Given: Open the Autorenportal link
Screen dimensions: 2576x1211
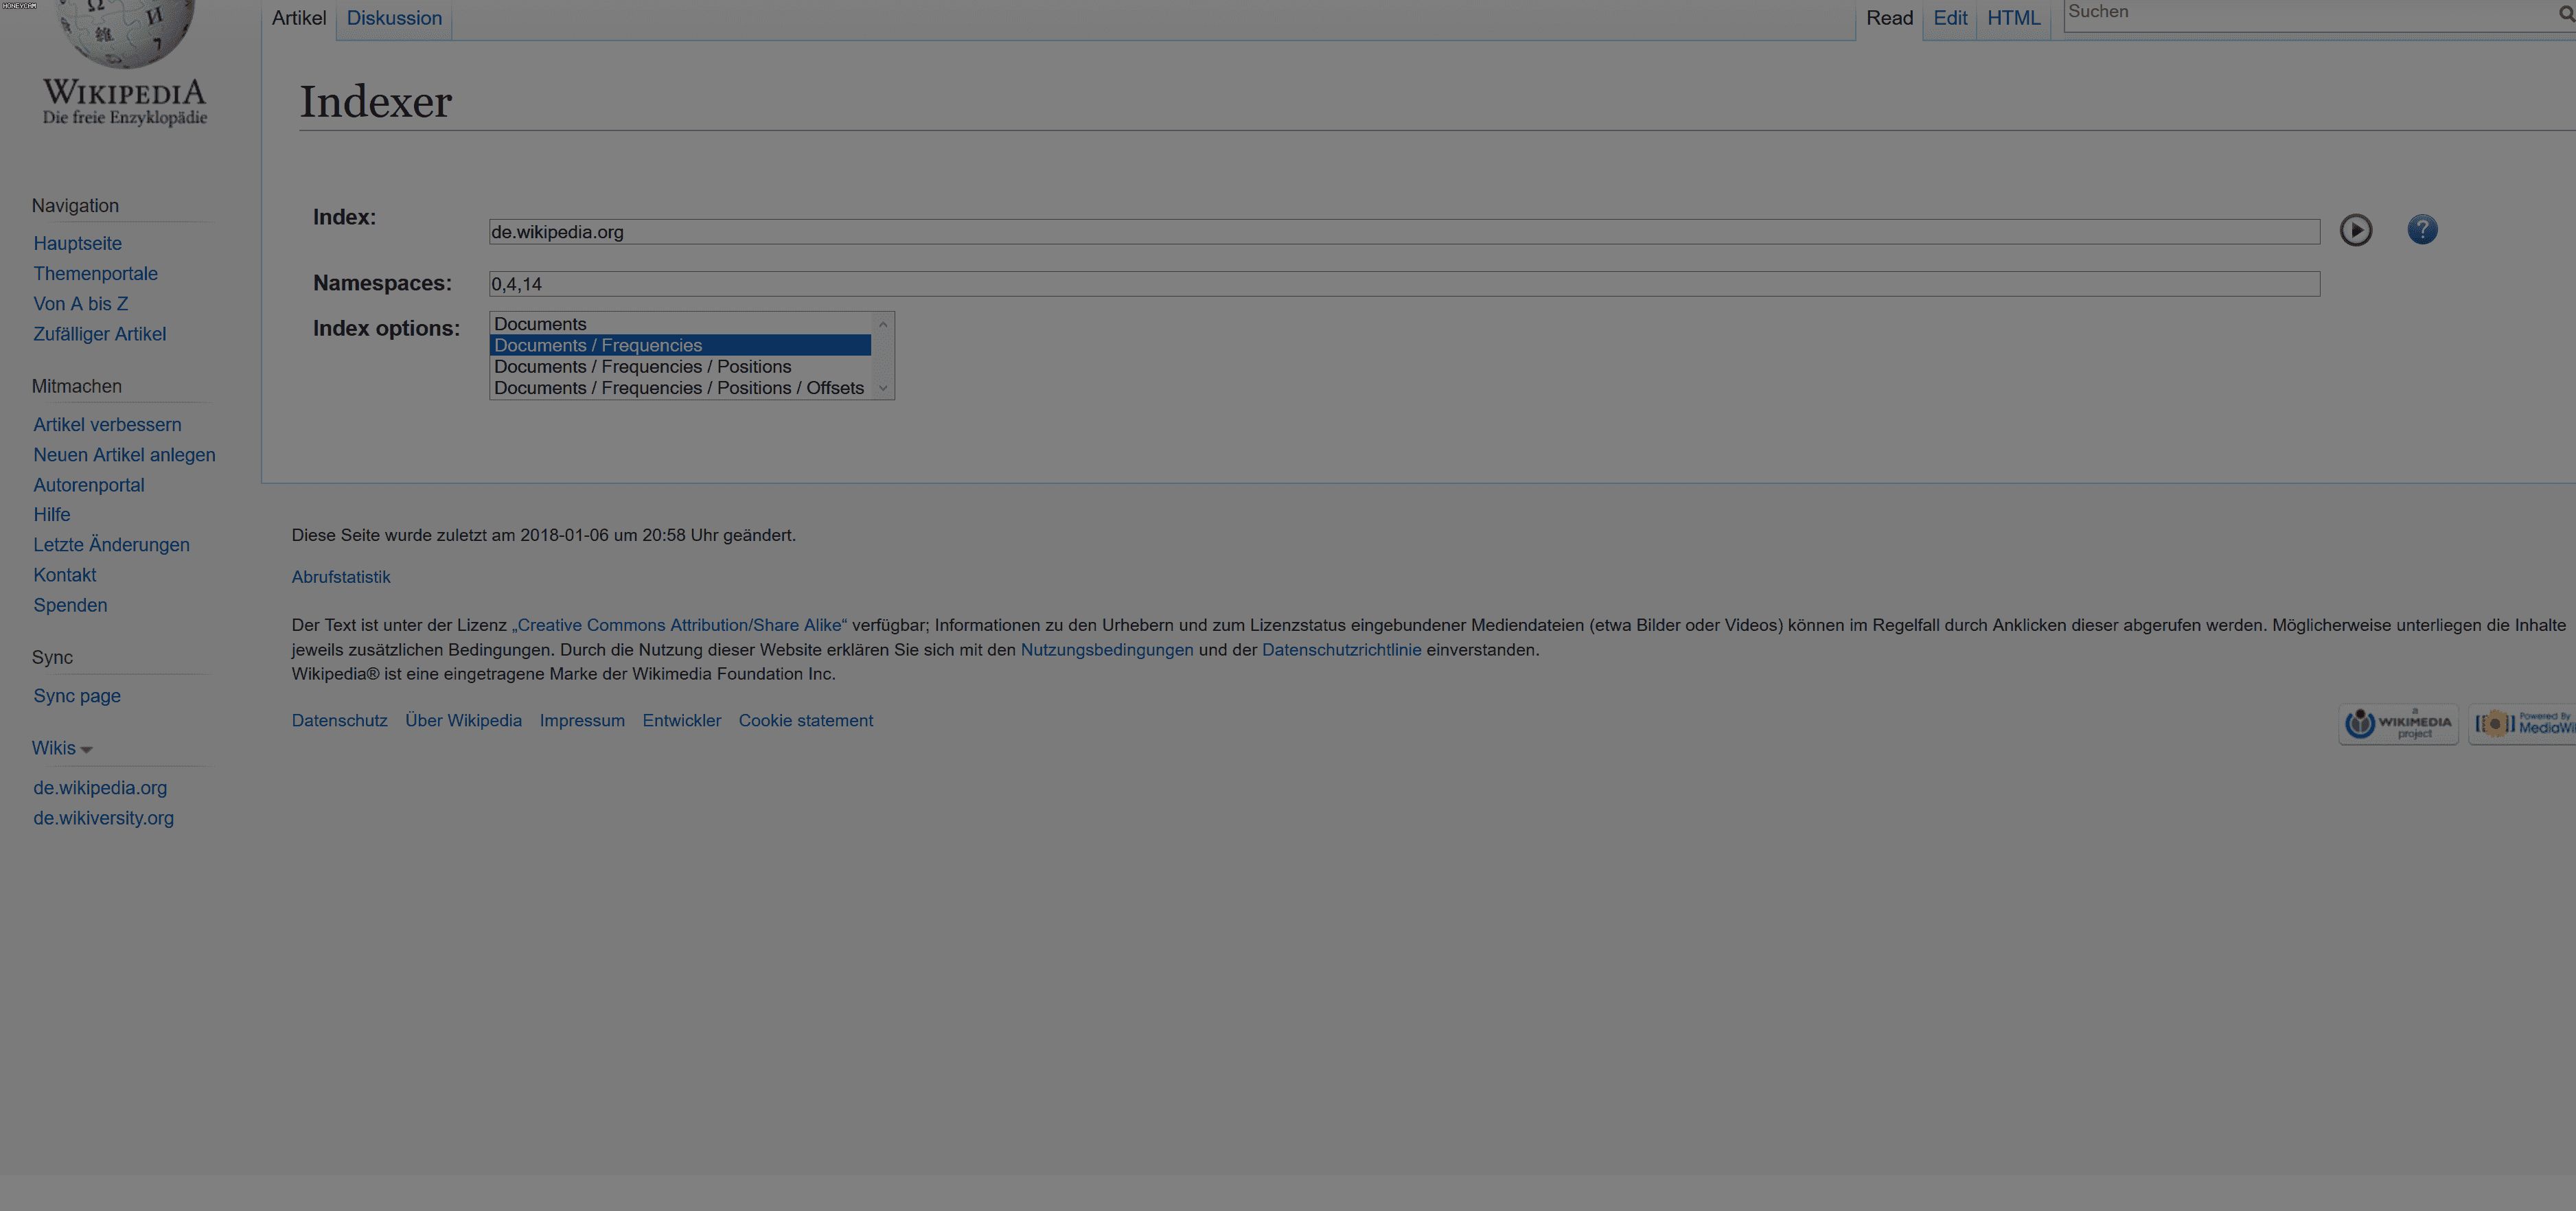Looking at the screenshot, I should pos(88,485).
